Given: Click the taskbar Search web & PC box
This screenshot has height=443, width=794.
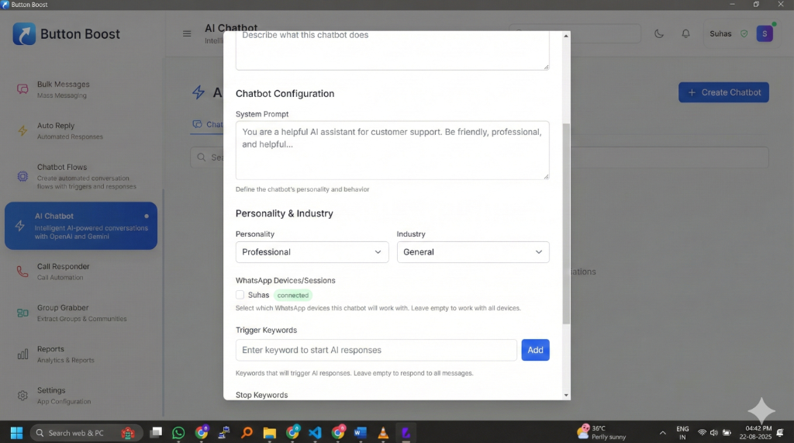Looking at the screenshot, I should pos(87,433).
